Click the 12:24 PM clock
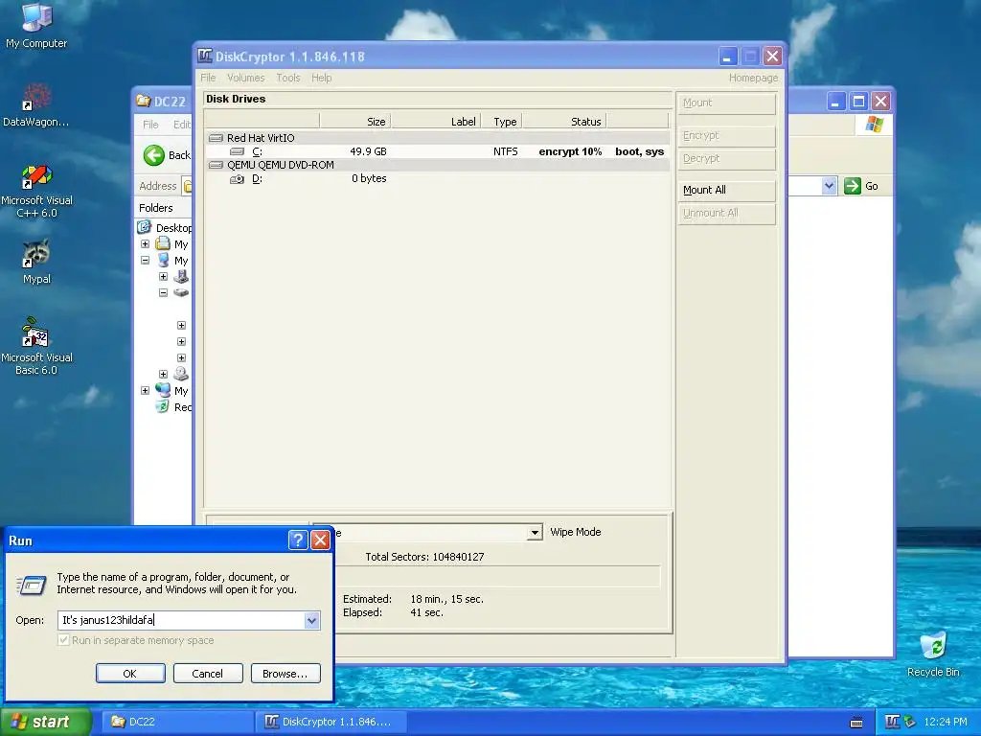This screenshot has height=736, width=981. pos(946,722)
